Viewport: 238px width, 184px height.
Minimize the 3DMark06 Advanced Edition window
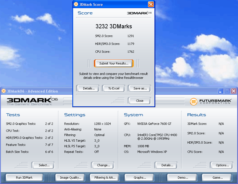221,91
